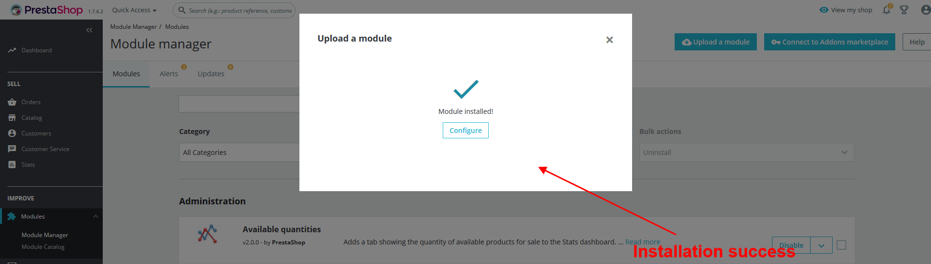The height and width of the screenshot is (264, 931).
Task: Click the PrestaShop logo
Action: click(47, 10)
